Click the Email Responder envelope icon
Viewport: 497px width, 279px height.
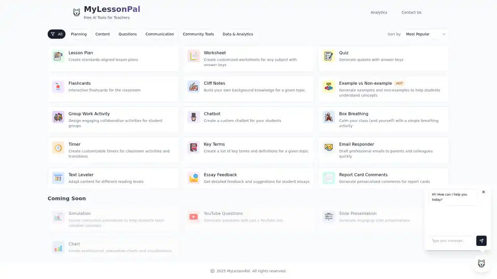tap(328, 148)
